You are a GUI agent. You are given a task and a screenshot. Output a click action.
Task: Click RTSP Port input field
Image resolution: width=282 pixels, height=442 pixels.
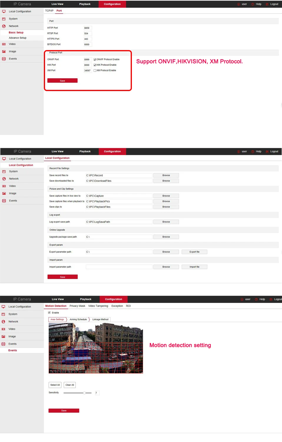tap(88, 34)
